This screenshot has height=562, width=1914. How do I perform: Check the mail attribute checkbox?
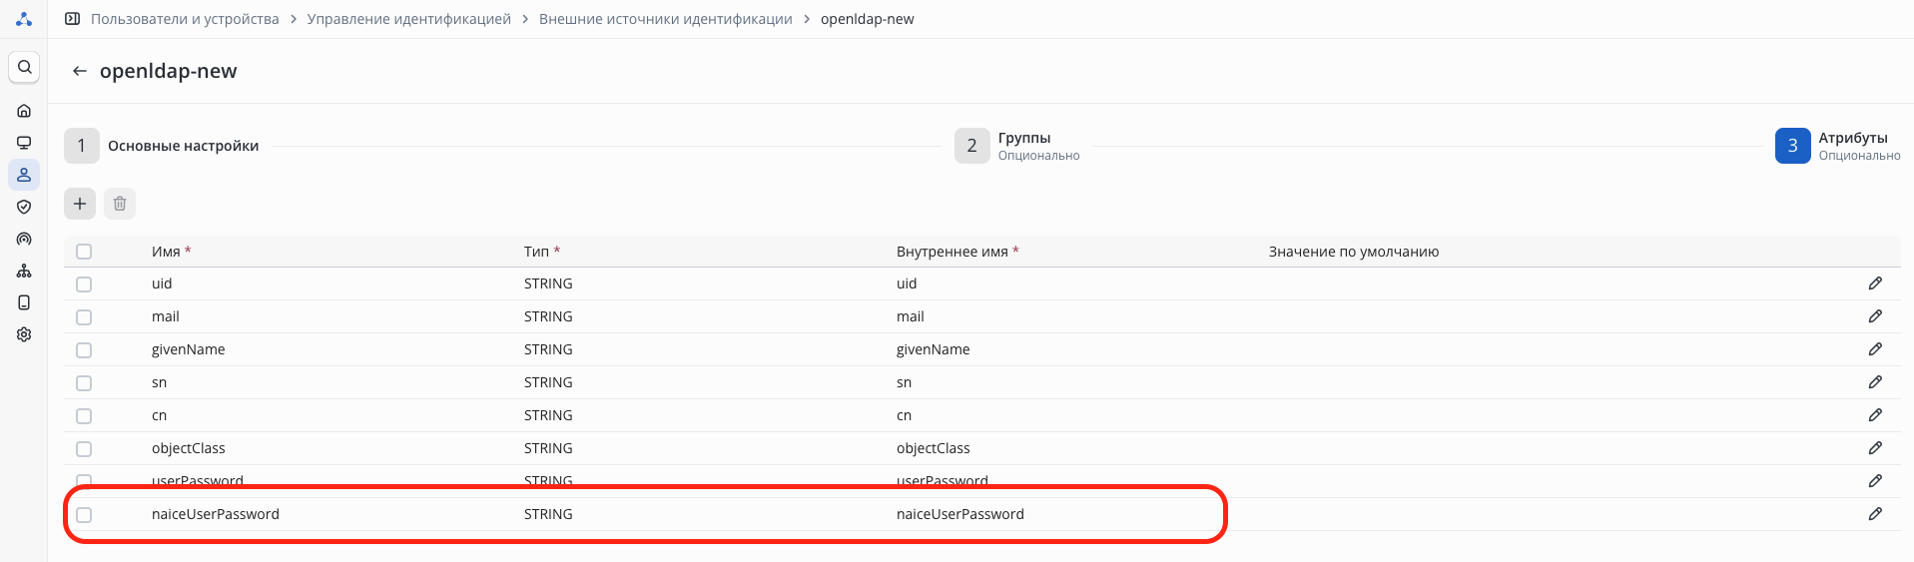(x=84, y=317)
